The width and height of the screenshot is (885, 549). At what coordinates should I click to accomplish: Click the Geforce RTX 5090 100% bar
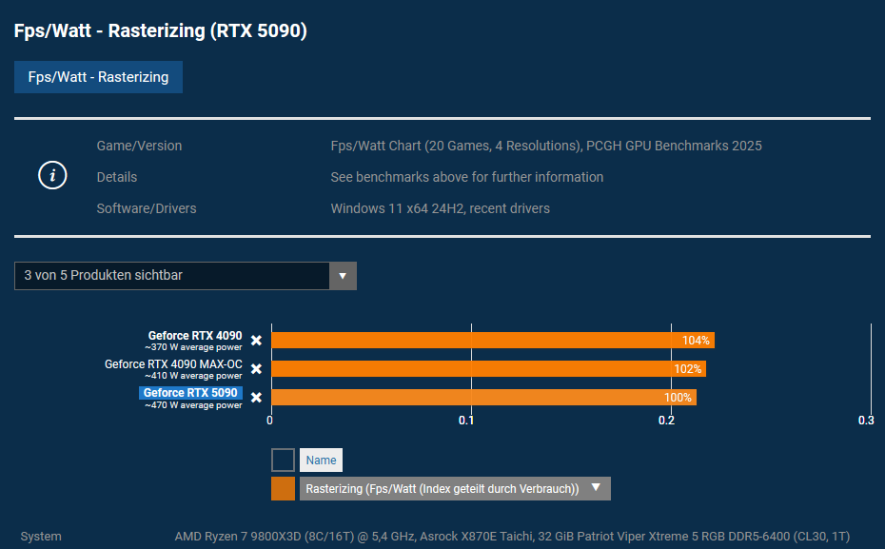pos(483,397)
